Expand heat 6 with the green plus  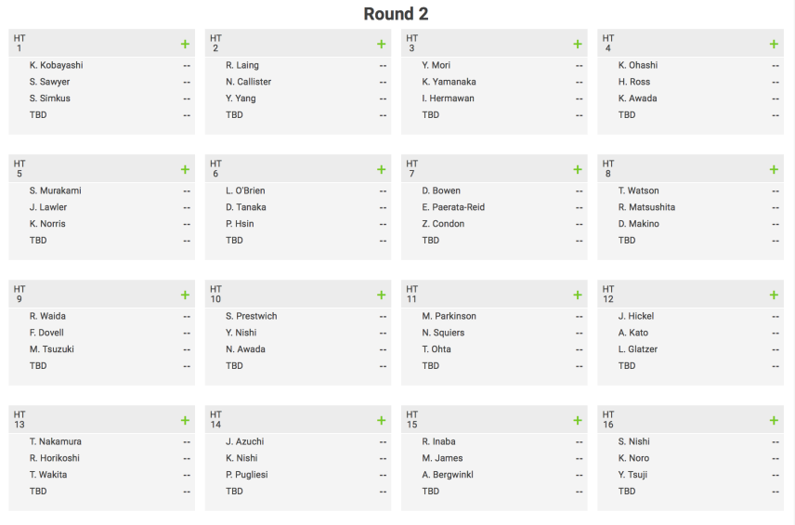tap(382, 169)
